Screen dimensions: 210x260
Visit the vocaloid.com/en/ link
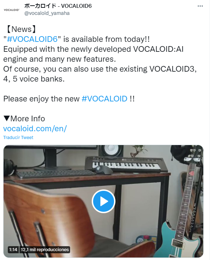pos(35,129)
